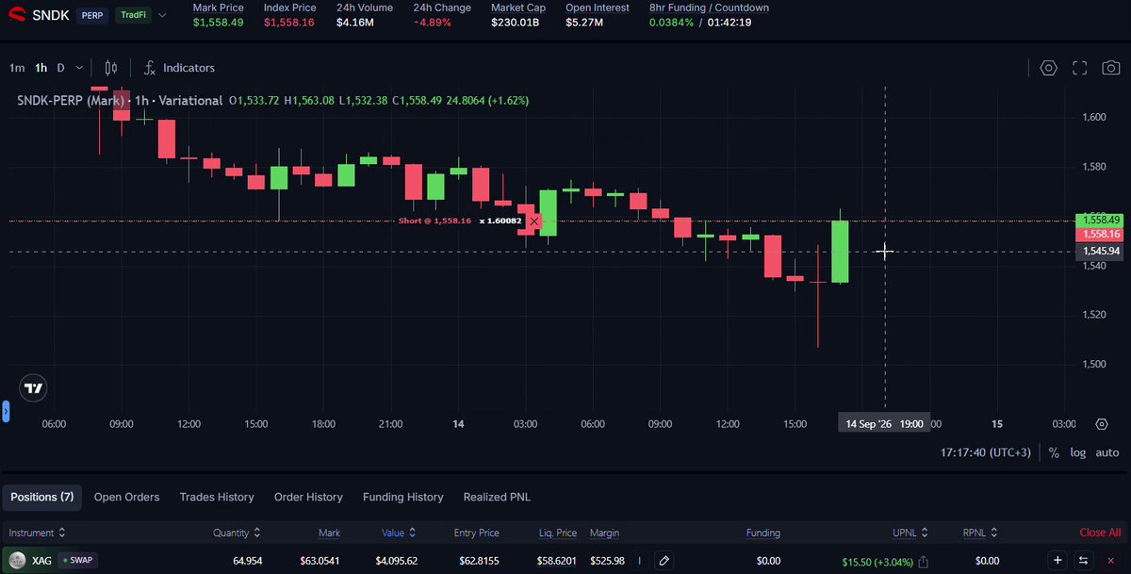Click the SNDK logo icon
1131x574 pixels.
(x=18, y=15)
